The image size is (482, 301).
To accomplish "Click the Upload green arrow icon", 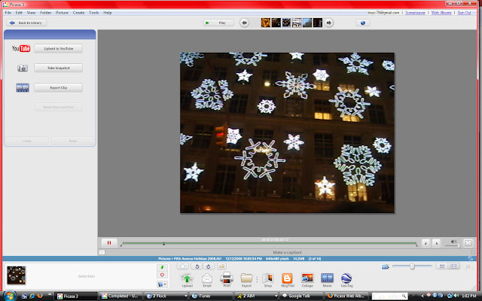I will click(x=187, y=278).
